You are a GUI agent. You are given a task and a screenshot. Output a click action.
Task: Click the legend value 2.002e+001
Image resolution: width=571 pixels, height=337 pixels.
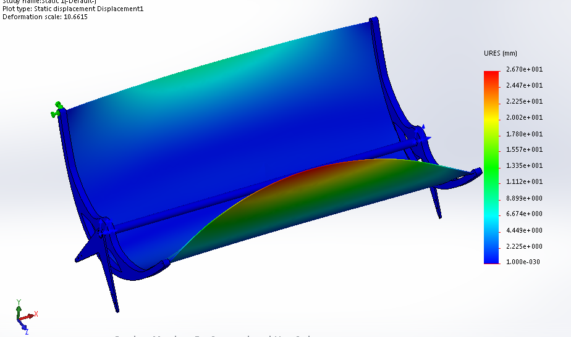tap(524, 117)
